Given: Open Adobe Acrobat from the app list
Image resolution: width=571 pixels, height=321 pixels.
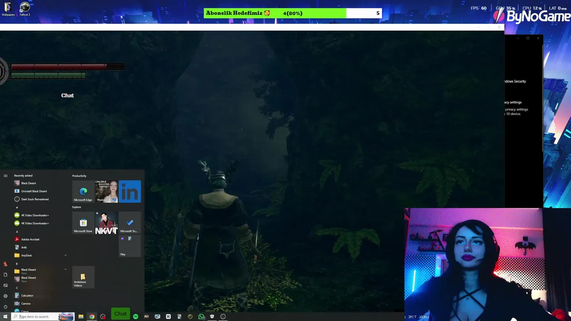Looking at the screenshot, I should pyautogui.click(x=30, y=239).
